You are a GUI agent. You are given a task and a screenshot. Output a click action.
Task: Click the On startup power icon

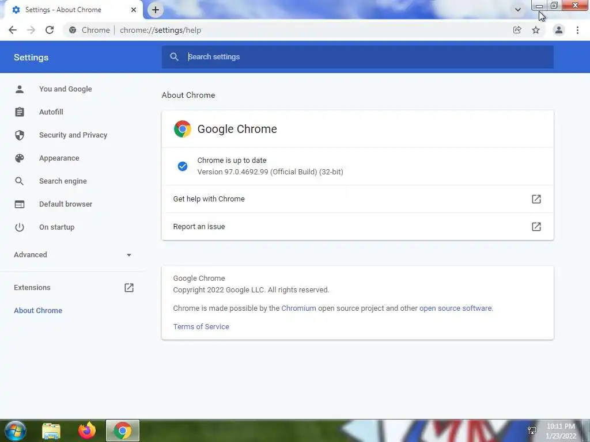point(20,227)
